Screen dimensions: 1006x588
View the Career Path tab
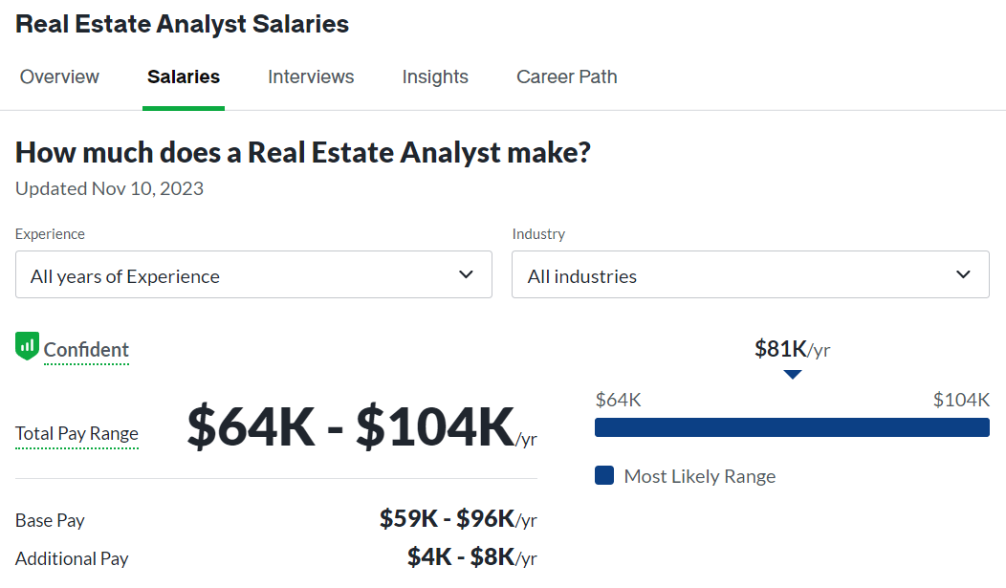[566, 76]
